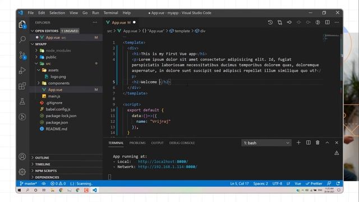Open package.json in the explorer
The width and height of the screenshot is (359, 202).
tap(57, 122)
